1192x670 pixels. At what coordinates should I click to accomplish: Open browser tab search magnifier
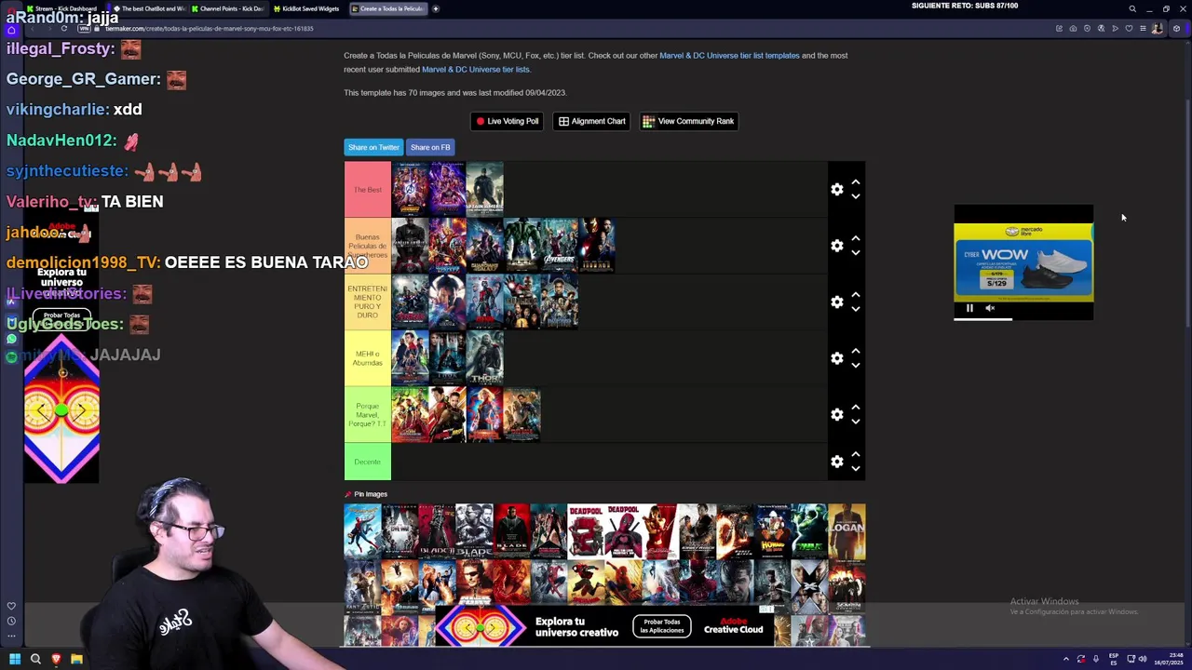[x=1132, y=8]
